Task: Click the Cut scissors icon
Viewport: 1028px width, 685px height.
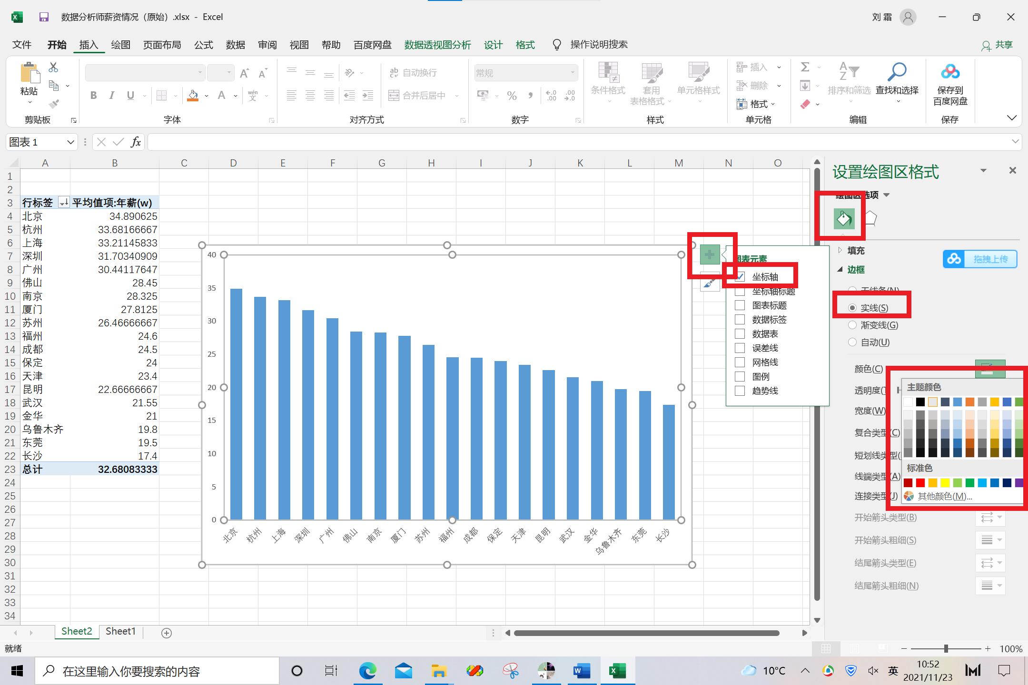Action: tap(53, 68)
